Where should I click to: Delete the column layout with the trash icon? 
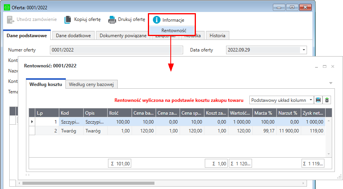click(x=327, y=100)
